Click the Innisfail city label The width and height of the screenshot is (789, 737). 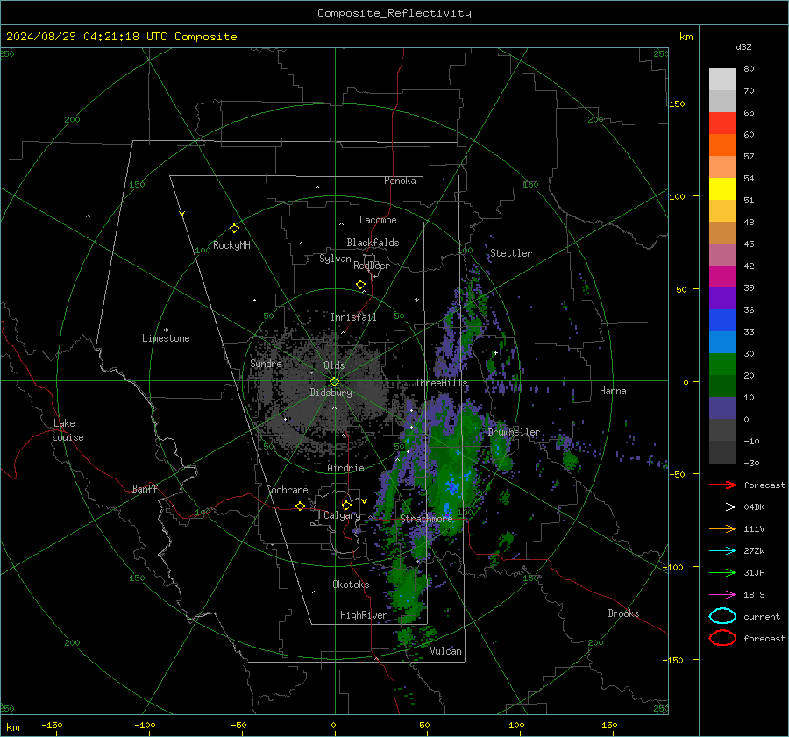click(x=353, y=317)
